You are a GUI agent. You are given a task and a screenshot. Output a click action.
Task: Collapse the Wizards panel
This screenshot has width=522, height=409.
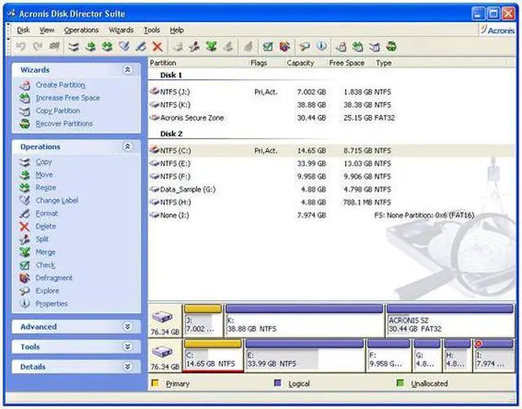127,69
